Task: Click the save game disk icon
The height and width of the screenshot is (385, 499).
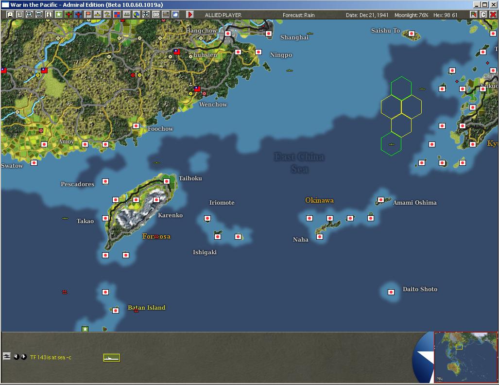Action: pos(10,15)
